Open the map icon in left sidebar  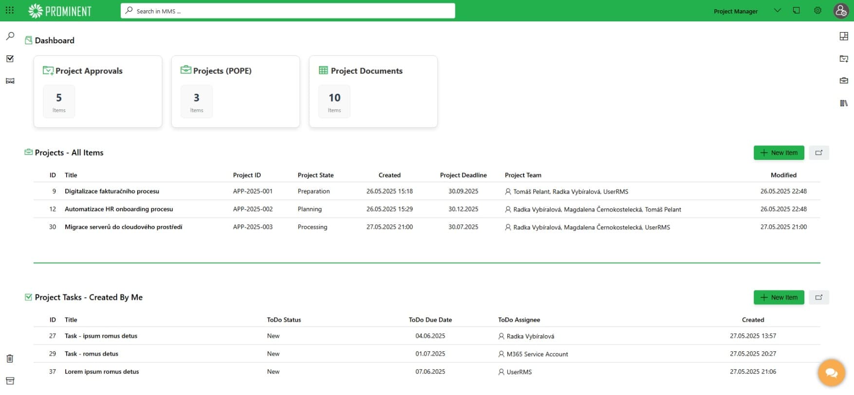[10, 81]
